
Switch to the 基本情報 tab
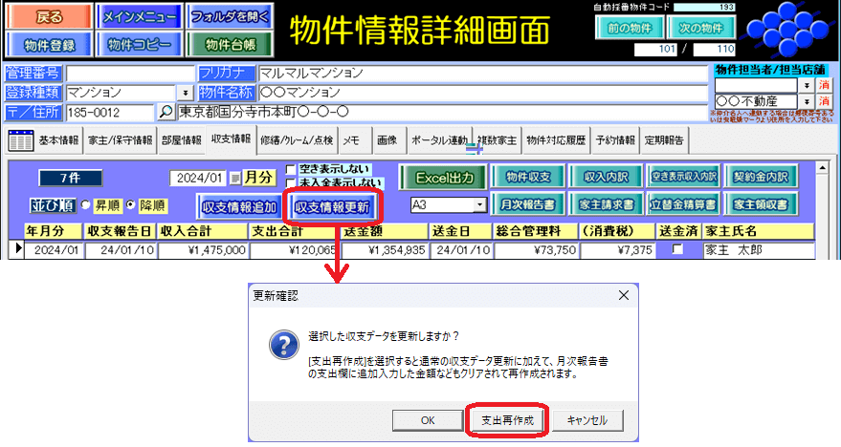[x=59, y=140]
